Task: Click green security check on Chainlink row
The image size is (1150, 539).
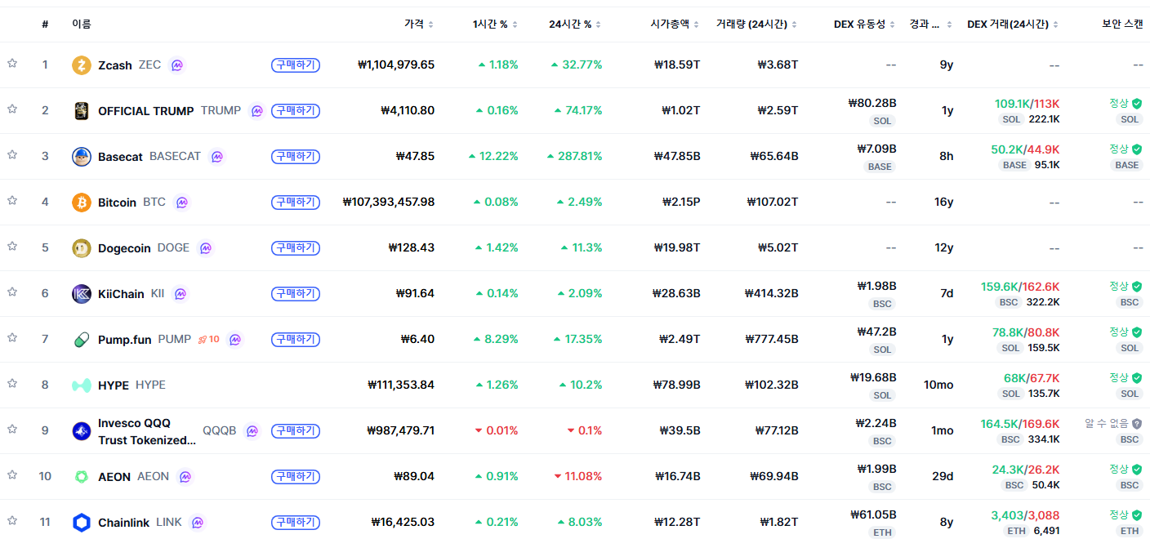Action: click(1137, 515)
